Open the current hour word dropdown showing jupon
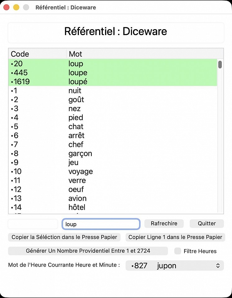232x298 pixels. point(175,266)
